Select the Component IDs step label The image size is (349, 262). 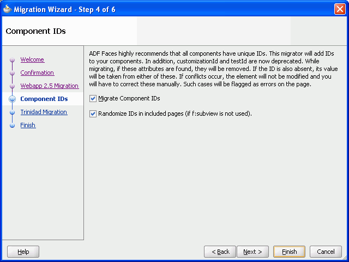(44, 99)
